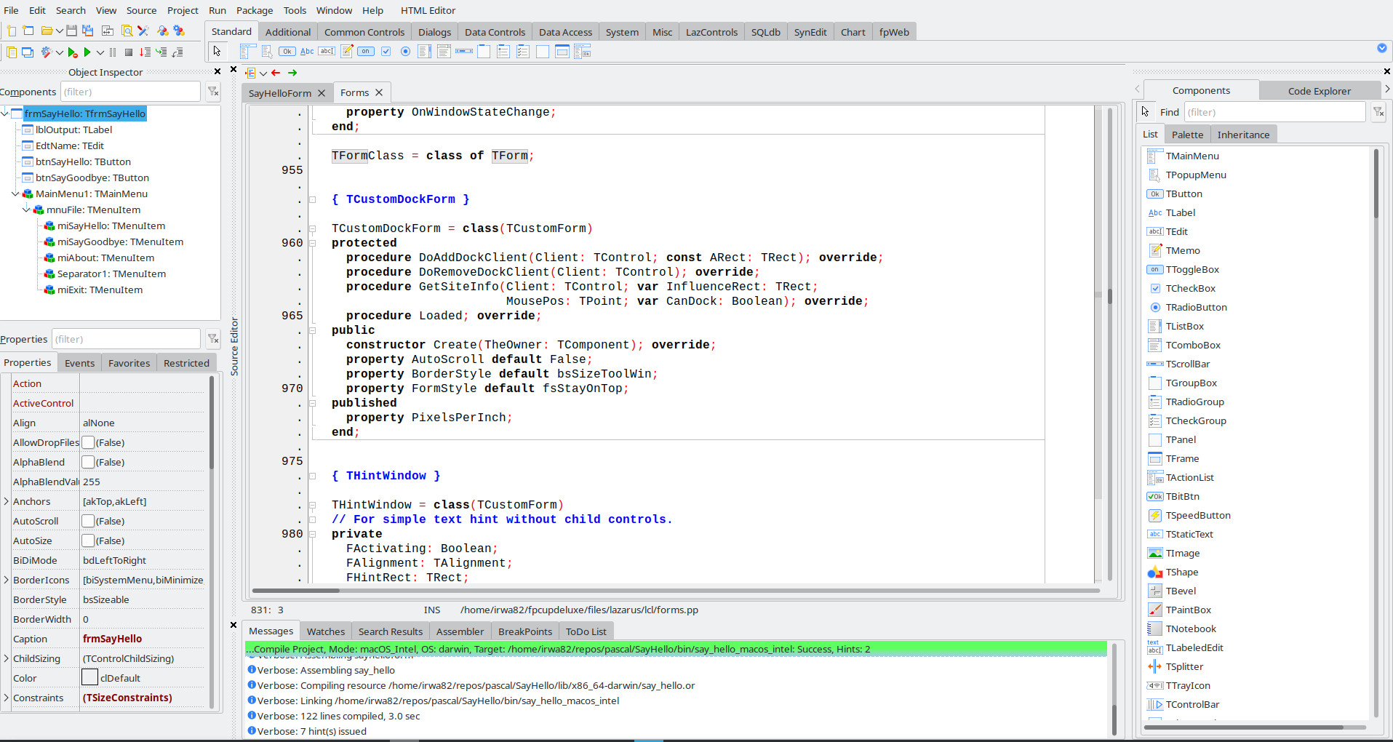Screen dimensions: 1393x742
Task: Toggle the AutoSize checkbox
Action: (88, 540)
